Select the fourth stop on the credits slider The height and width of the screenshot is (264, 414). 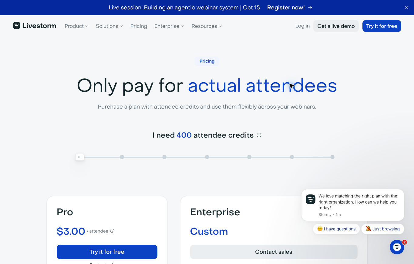coord(207,157)
